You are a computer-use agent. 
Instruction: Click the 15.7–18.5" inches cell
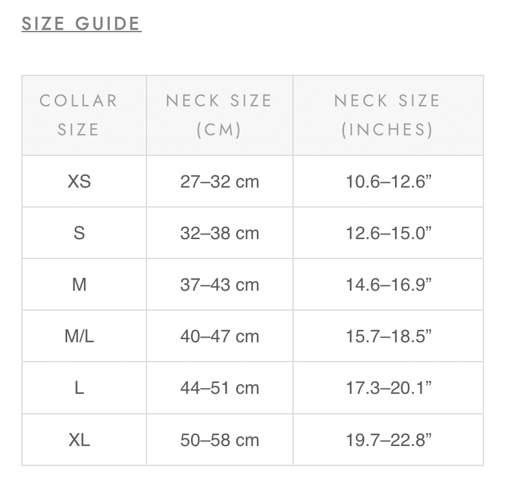(x=388, y=336)
